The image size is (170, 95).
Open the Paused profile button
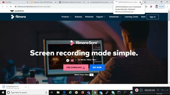point(160,7)
